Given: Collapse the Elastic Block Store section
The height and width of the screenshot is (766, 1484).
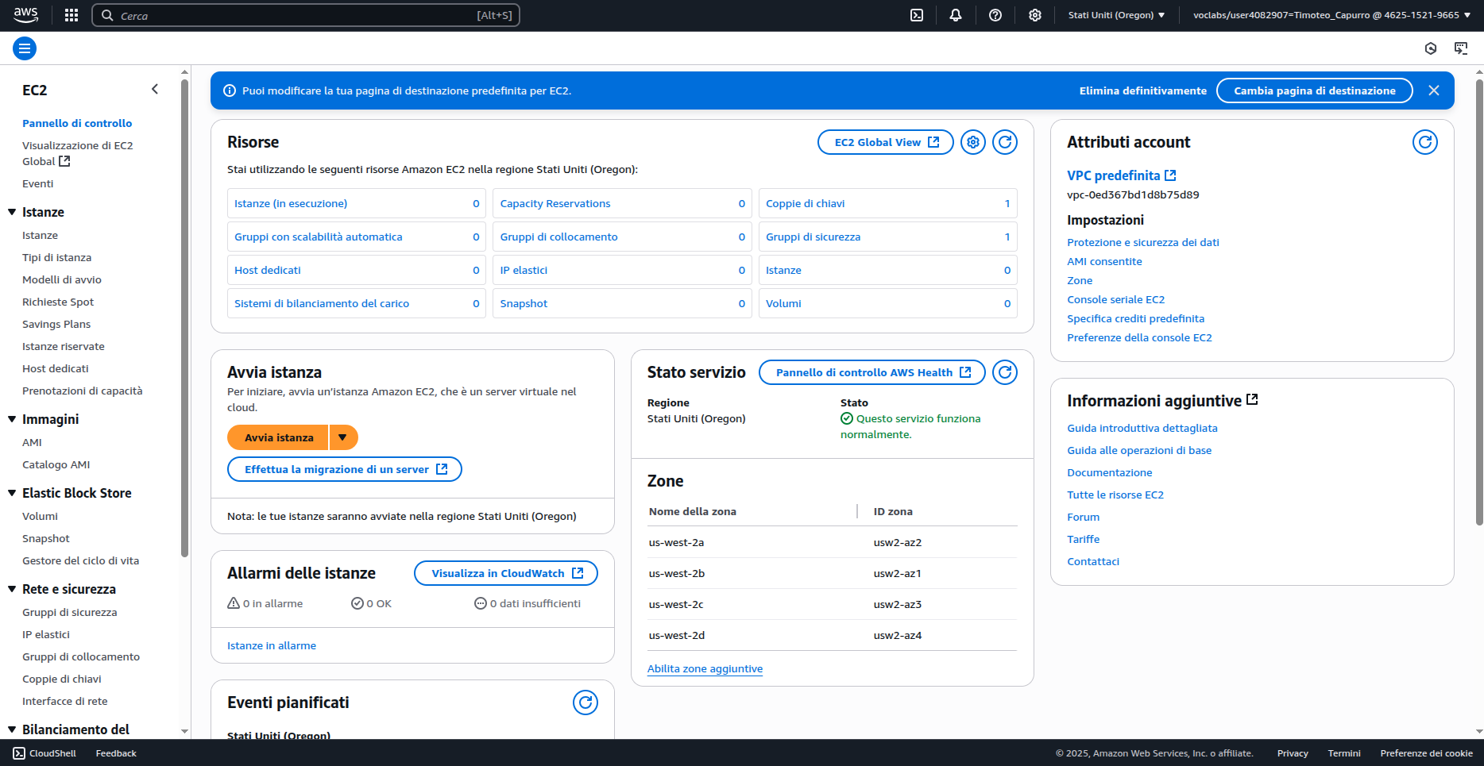Looking at the screenshot, I should [x=12, y=493].
